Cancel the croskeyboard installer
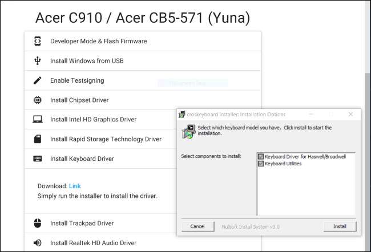This screenshot has width=371, height=252. (197, 226)
